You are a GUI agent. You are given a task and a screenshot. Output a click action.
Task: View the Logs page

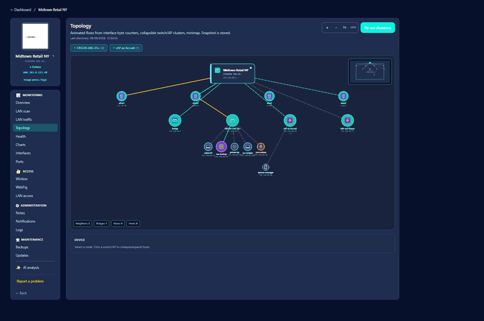[x=35, y=230]
